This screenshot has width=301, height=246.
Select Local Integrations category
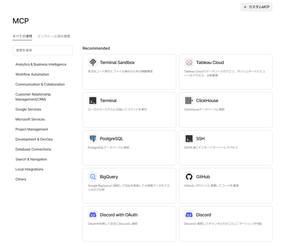point(29,169)
